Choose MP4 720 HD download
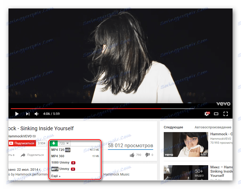The height and width of the screenshot is (189, 241). click(x=75, y=150)
